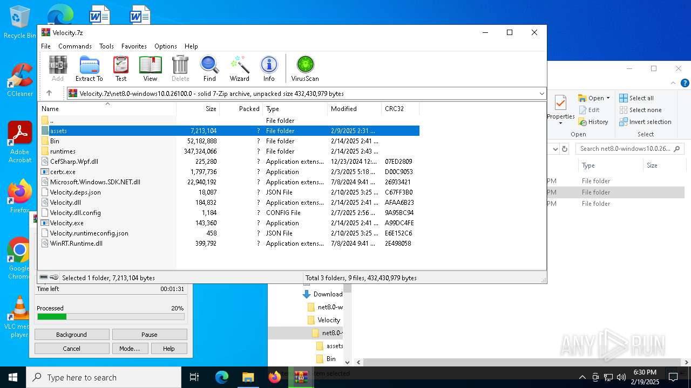Screen dimensions: 691x388
Task: Click Help button in extraction dialog
Action: click(x=169, y=349)
